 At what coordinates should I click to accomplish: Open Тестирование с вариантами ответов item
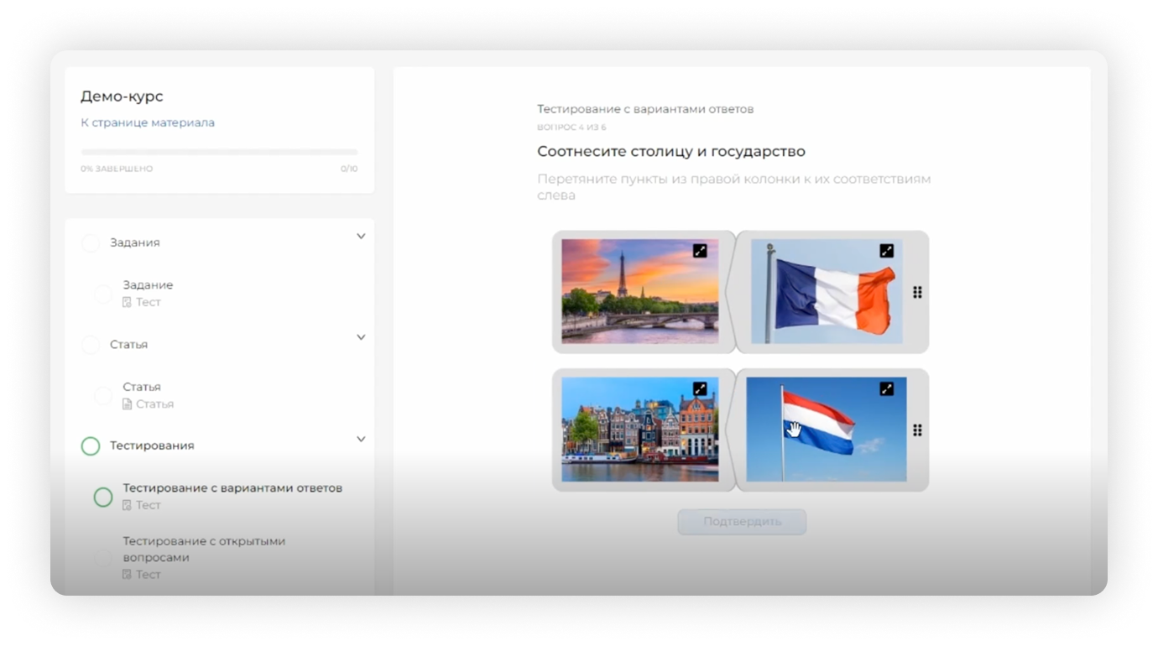point(232,488)
